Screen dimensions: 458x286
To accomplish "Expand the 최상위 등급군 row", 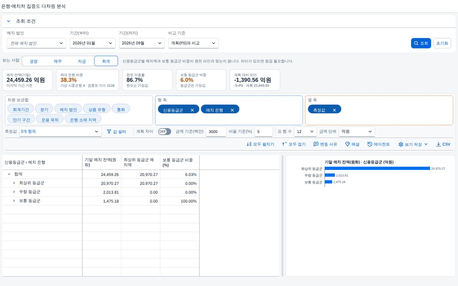I will 14,183.
